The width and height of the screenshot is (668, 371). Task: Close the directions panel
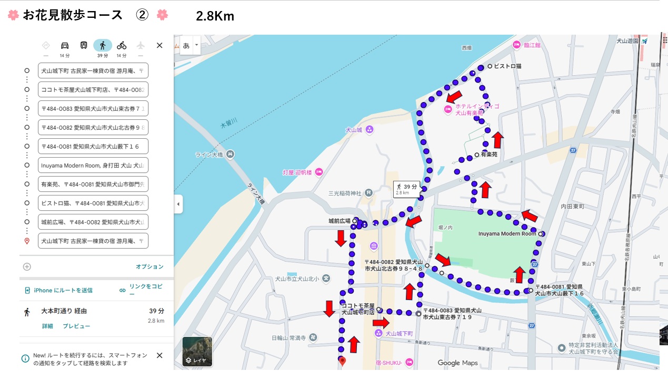click(x=159, y=45)
